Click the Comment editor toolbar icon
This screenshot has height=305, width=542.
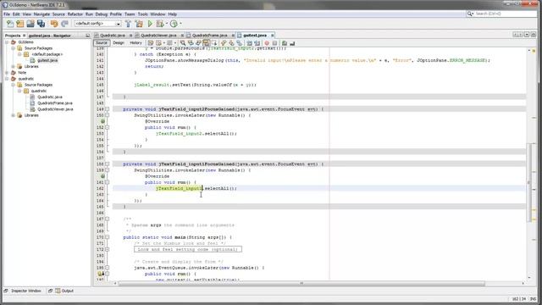point(285,43)
